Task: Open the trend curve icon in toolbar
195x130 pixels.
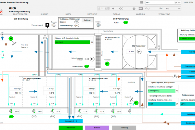Action: (148, 8)
